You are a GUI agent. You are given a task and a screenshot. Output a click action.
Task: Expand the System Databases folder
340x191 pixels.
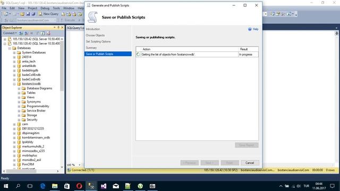tap(14, 53)
